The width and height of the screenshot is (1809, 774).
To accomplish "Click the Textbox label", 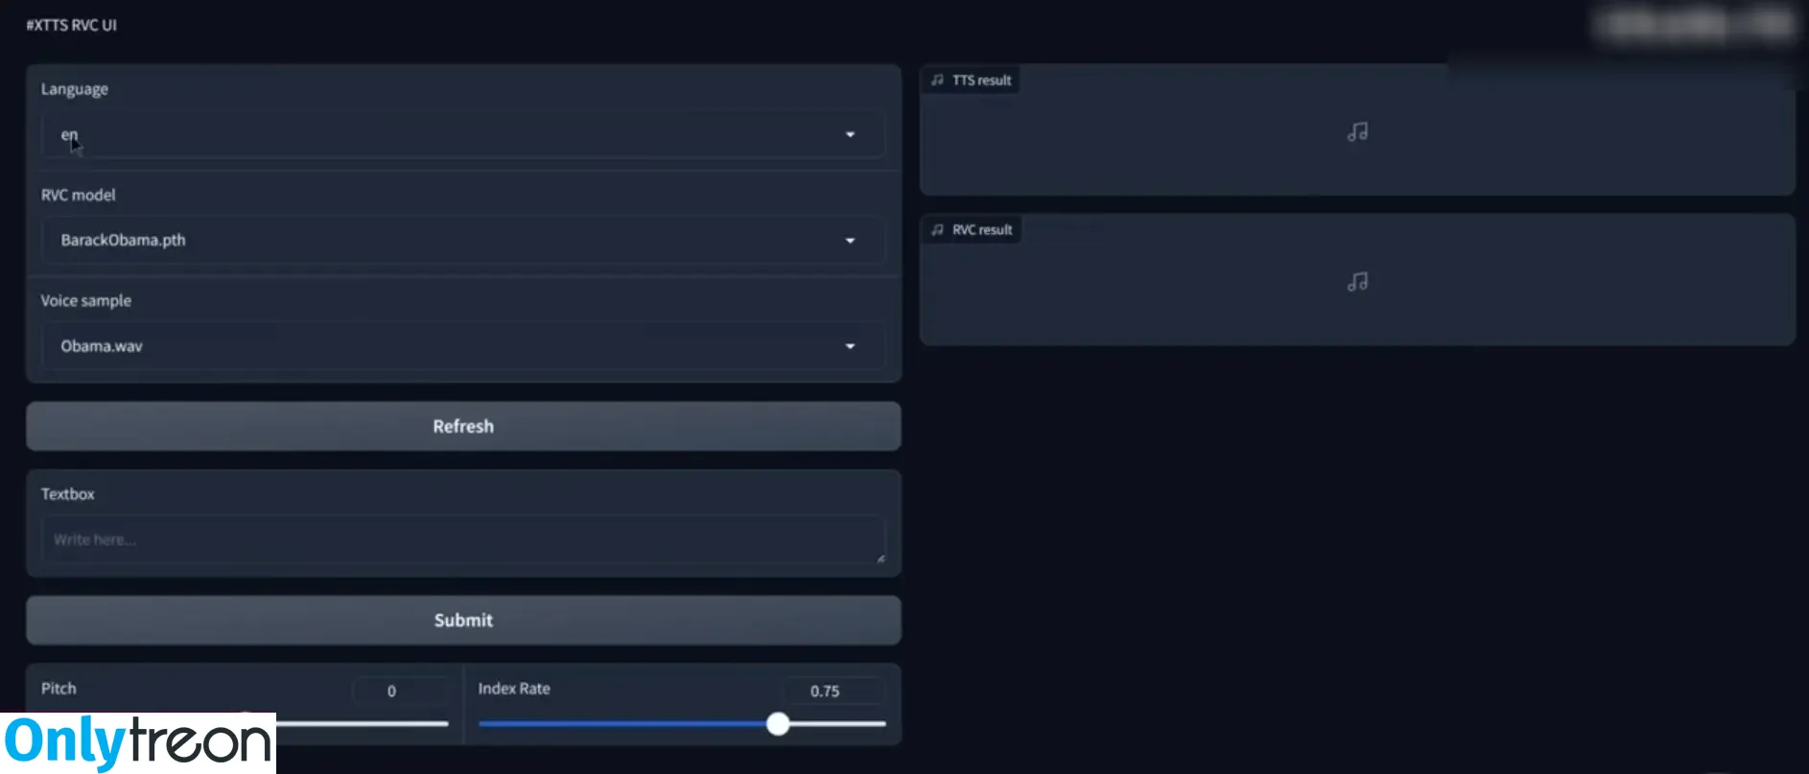I will click(68, 494).
